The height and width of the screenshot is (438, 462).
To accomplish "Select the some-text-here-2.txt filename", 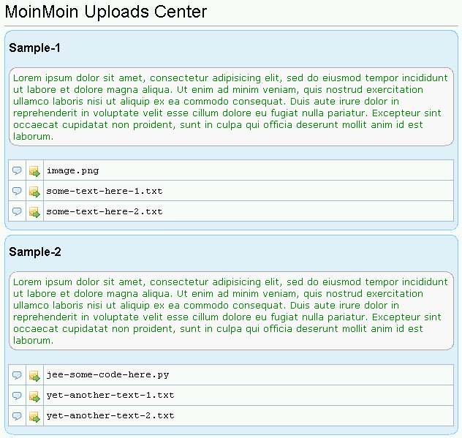I will click(104, 211).
